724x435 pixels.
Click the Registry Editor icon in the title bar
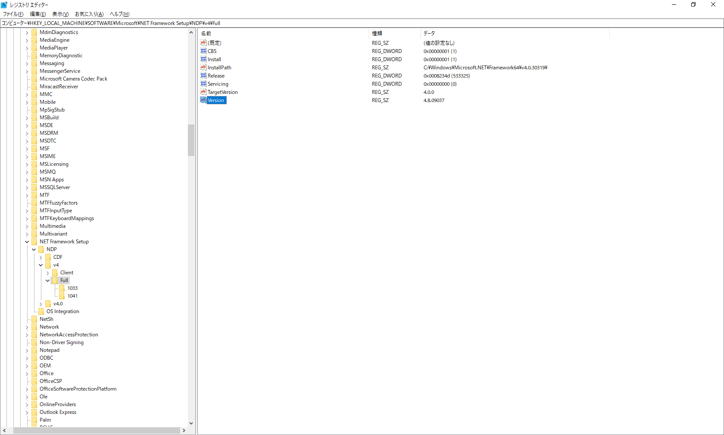click(4, 5)
